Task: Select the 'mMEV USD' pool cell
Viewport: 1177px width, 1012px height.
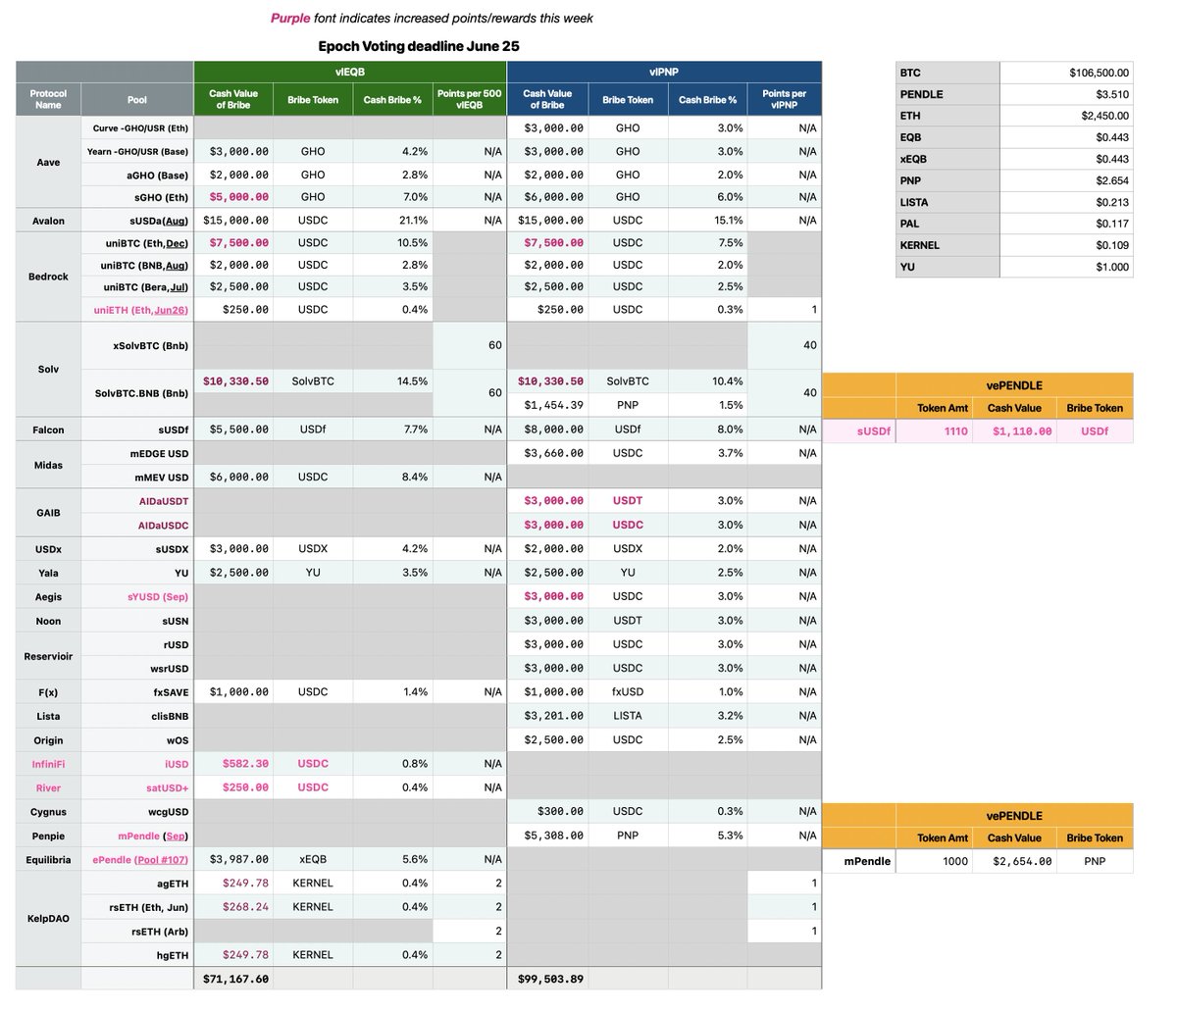Action: 137,477
